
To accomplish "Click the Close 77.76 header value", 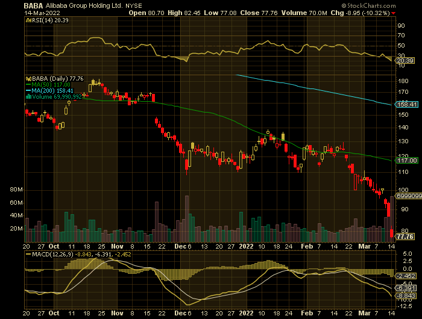I will click(259, 13).
